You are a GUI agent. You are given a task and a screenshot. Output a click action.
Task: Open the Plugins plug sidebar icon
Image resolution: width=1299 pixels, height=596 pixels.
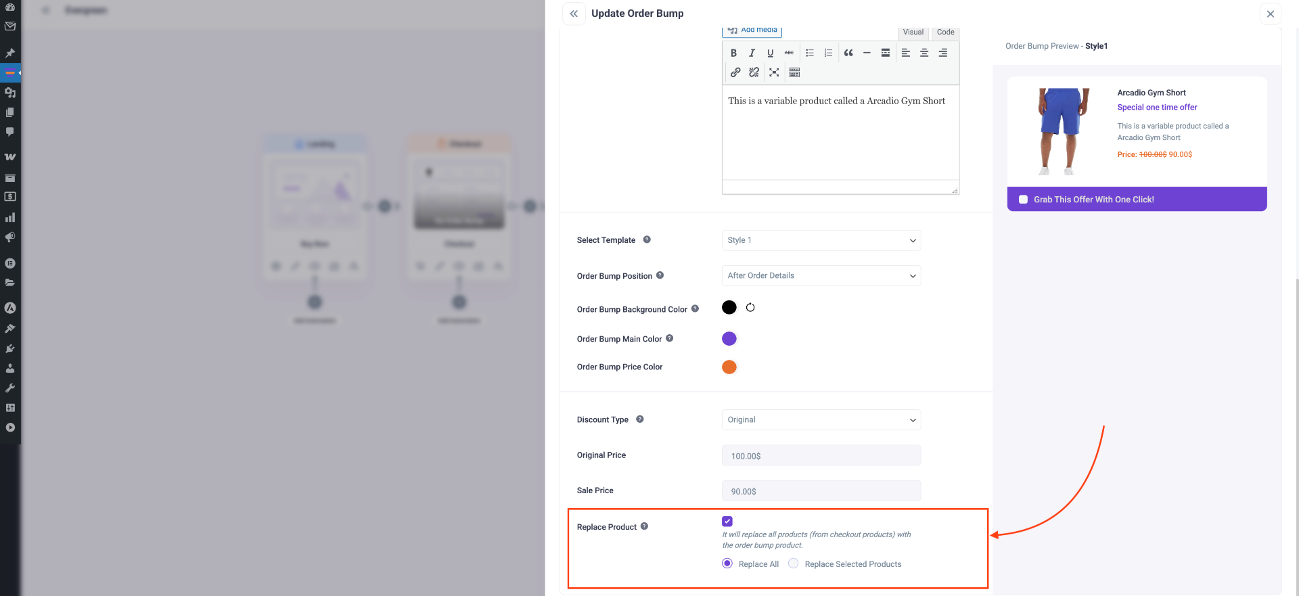pyautogui.click(x=10, y=348)
